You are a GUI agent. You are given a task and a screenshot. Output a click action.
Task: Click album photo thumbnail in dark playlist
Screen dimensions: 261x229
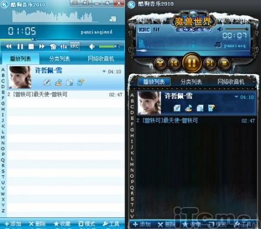coord(149,103)
